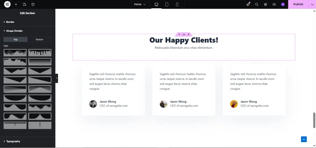Viewport: 316px width, 148px height.
Task: Expand the Typography section
Action: tap(13, 141)
